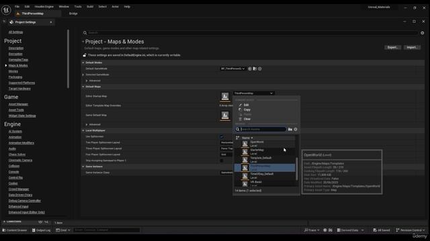Open settings gear next to settings search bar
430x241 pixels.
(x=423, y=33)
